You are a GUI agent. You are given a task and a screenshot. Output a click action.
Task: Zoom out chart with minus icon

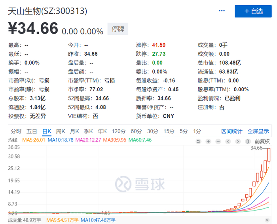tap(218, 141)
